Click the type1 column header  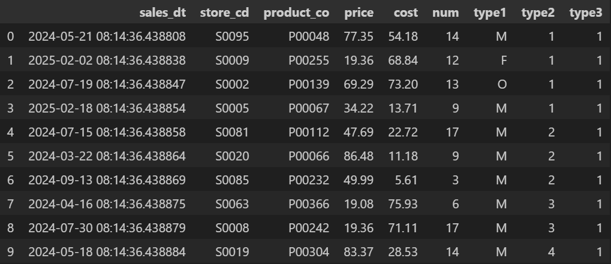490,13
